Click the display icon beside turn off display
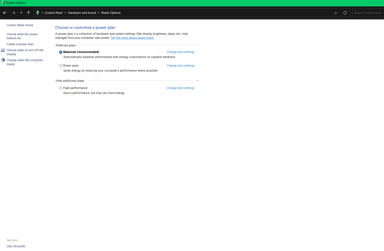The image size is (384, 251). click(3, 50)
